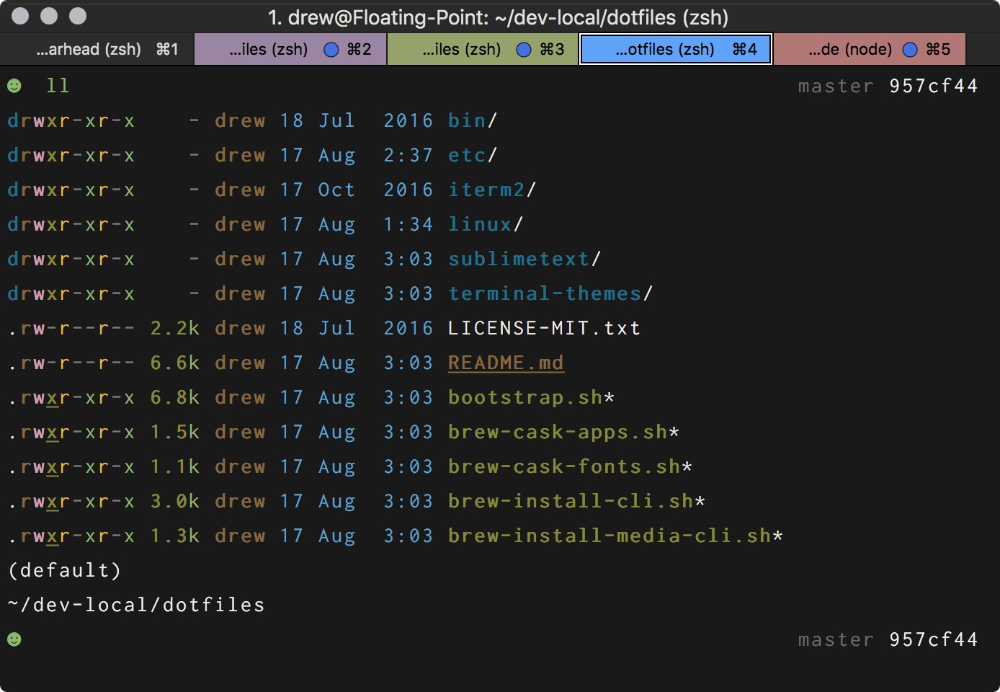Click the 2.2k size of LICENSE-MIT.txt
Viewport: 1000px width, 692px height.
coord(175,328)
